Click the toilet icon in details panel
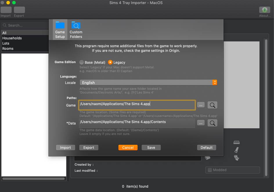 237,158
